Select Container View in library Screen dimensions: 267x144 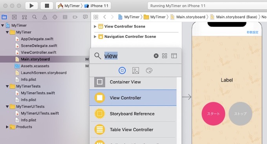pyautogui.click(x=133, y=83)
